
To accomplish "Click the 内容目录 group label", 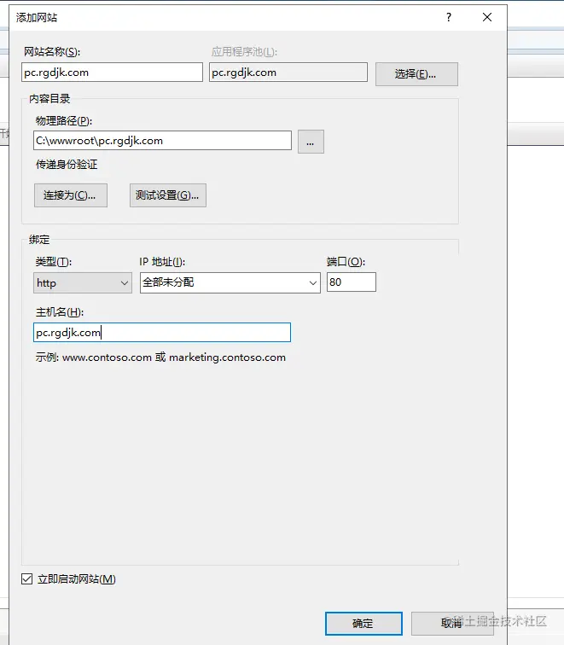I will coord(49,99).
